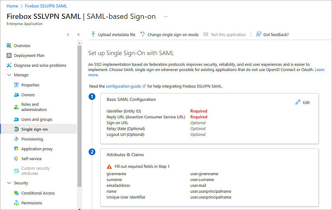Collapse the Manage section
The width and height of the screenshot is (332, 210).
9,75
